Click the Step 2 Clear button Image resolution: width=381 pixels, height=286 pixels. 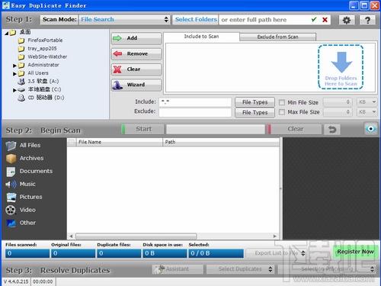pos(294,129)
